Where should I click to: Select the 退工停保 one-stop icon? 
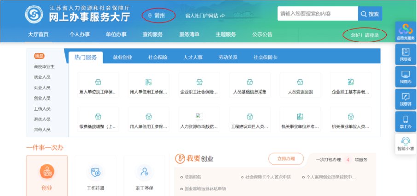pos(144,172)
